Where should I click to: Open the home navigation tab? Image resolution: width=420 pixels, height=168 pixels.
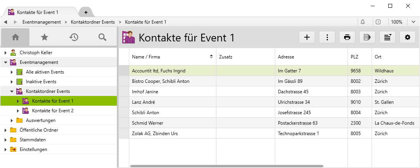click(15, 37)
